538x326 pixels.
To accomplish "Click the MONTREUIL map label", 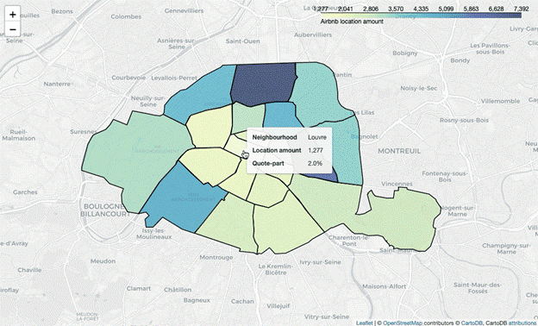I will (399, 151).
